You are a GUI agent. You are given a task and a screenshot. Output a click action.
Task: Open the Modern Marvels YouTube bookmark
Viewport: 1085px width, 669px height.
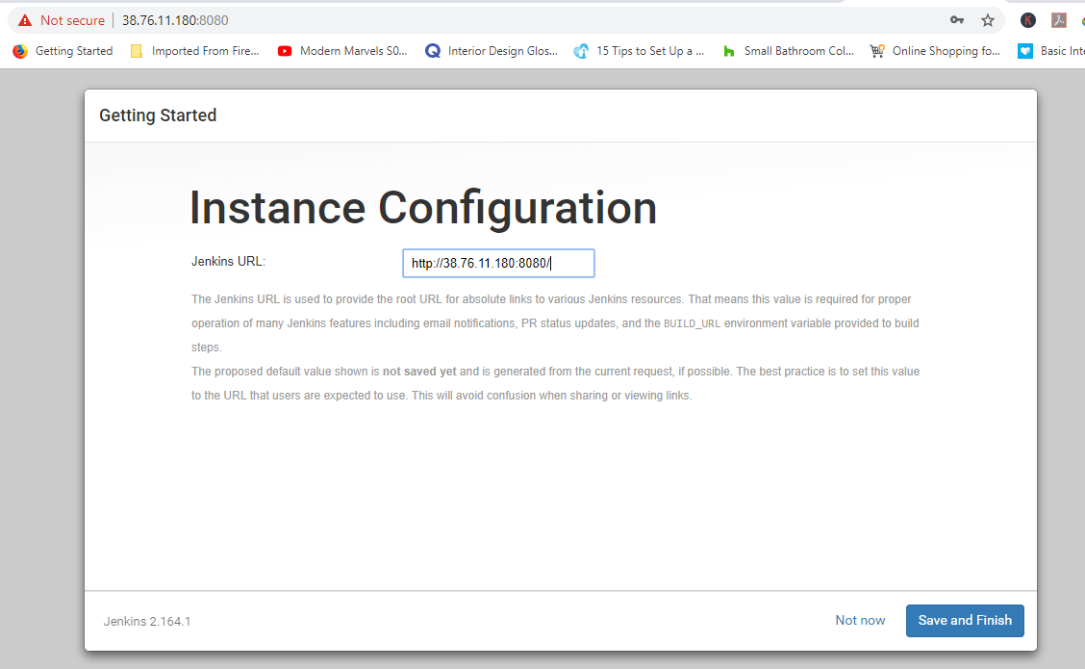click(342, 51)
